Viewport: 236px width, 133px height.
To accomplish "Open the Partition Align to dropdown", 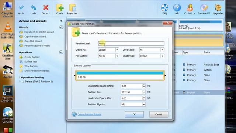I will 144,104.
